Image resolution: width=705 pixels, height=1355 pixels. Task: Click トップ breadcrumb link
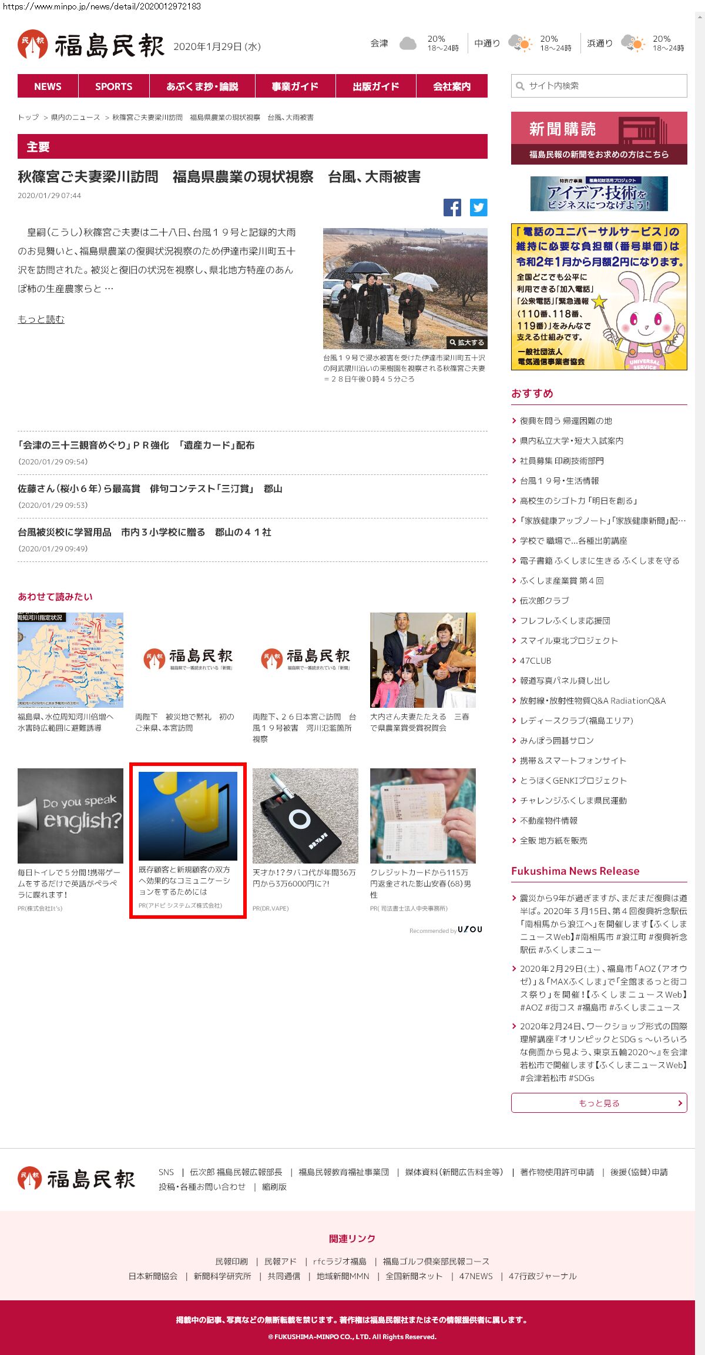point(28,118)
